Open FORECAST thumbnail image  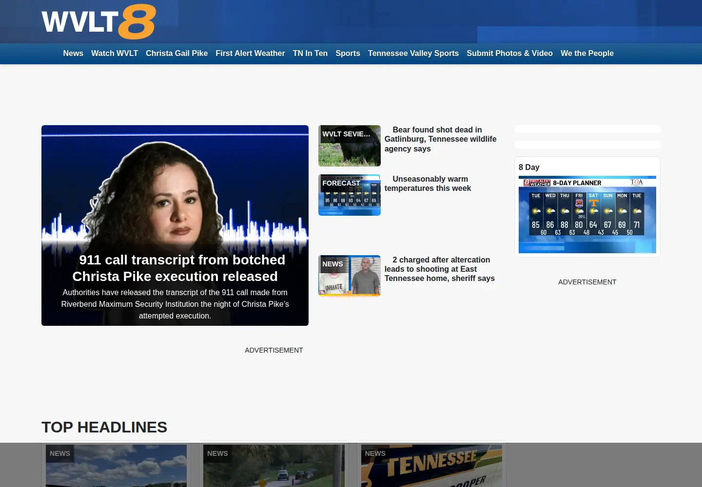point(350,195)
